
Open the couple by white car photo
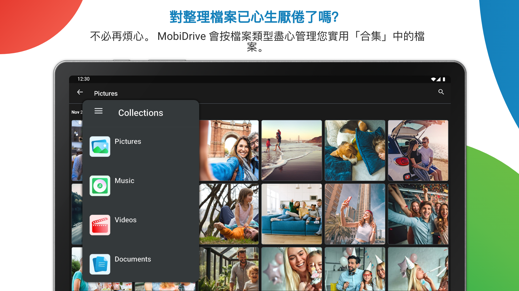click(418, 150)
